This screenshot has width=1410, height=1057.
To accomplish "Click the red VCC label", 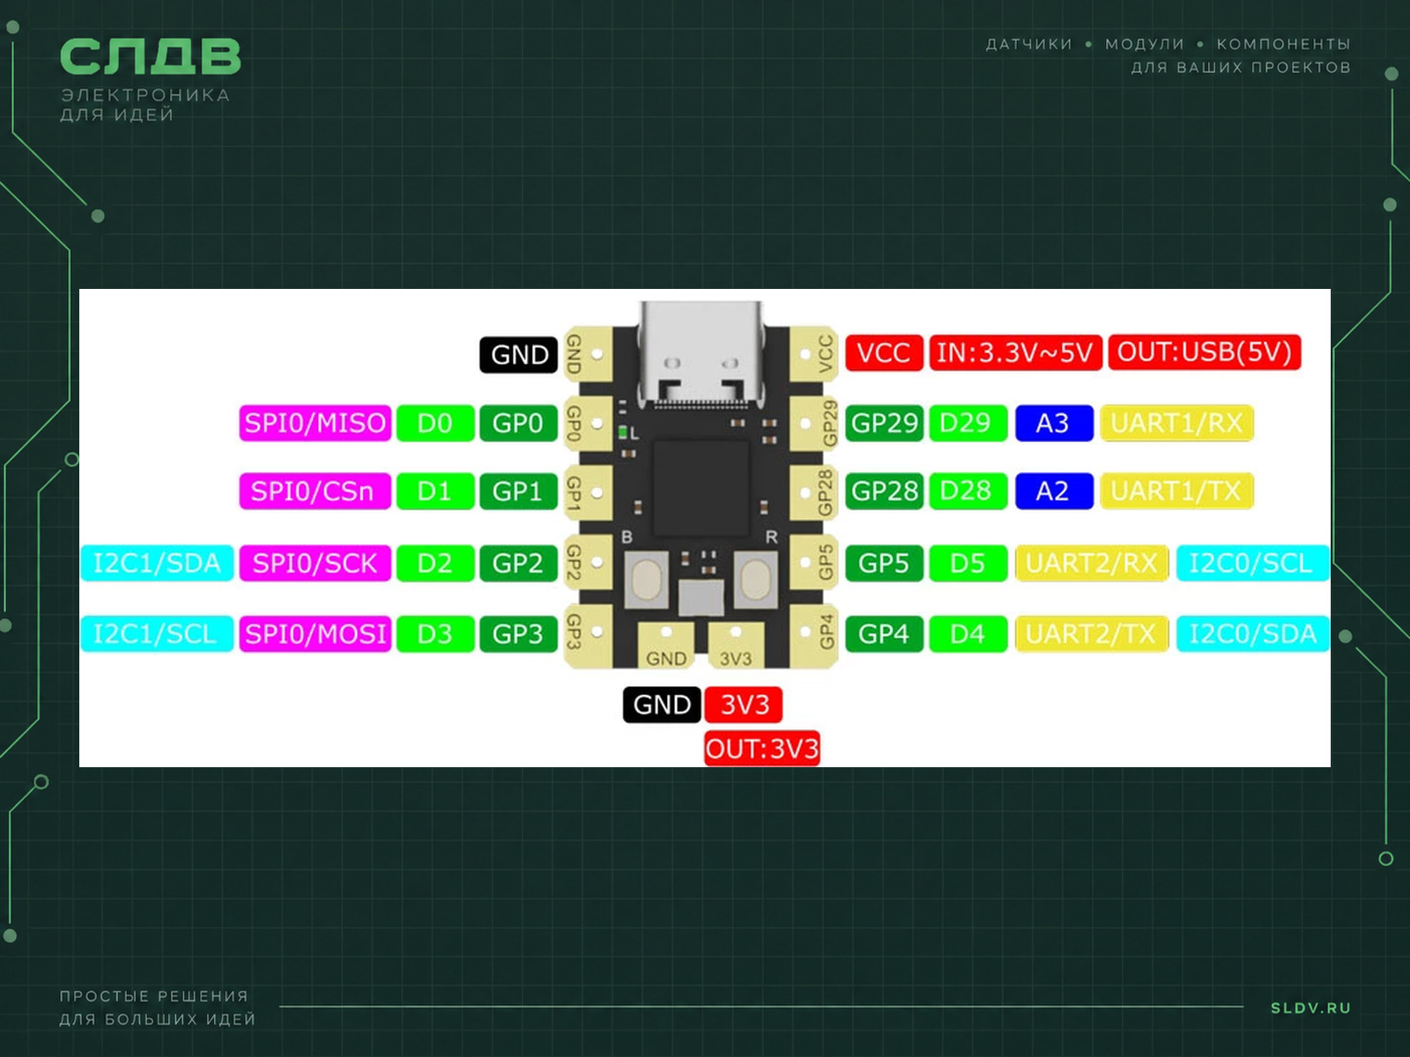I will point(884,352).
